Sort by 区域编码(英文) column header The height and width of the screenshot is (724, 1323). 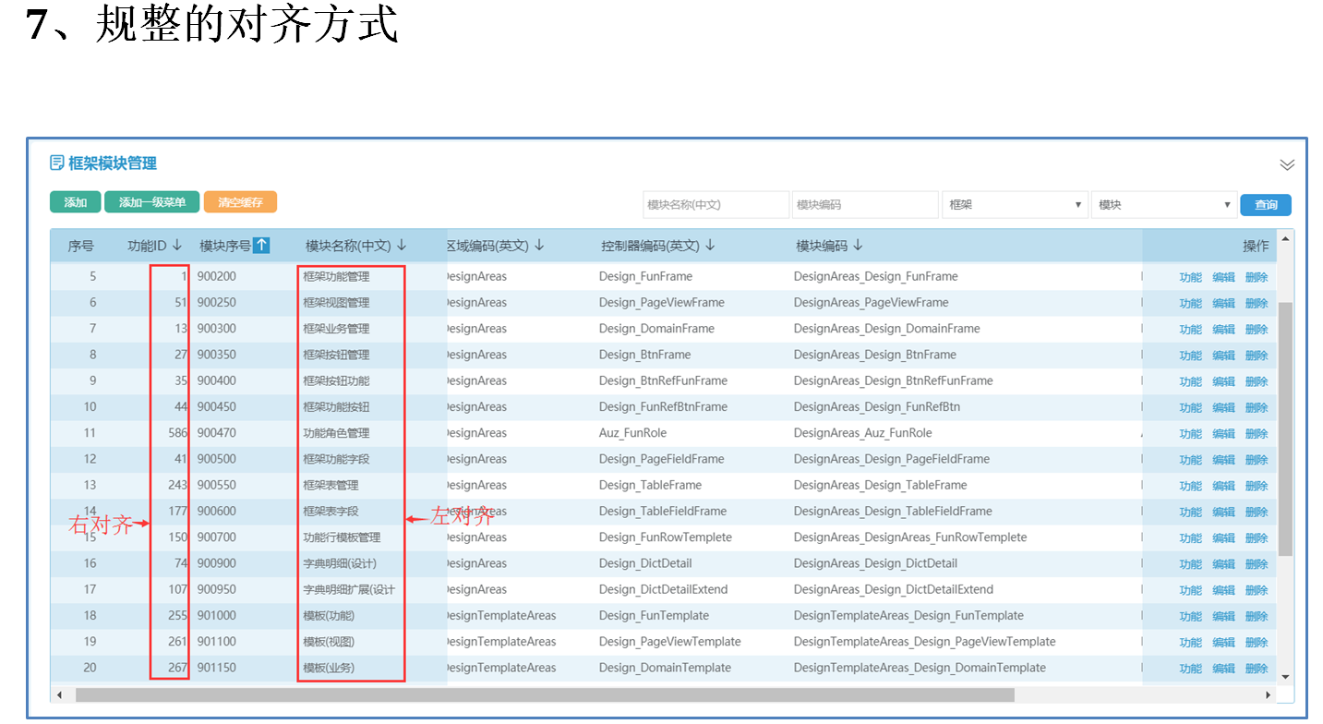click(x=497, y=246)
